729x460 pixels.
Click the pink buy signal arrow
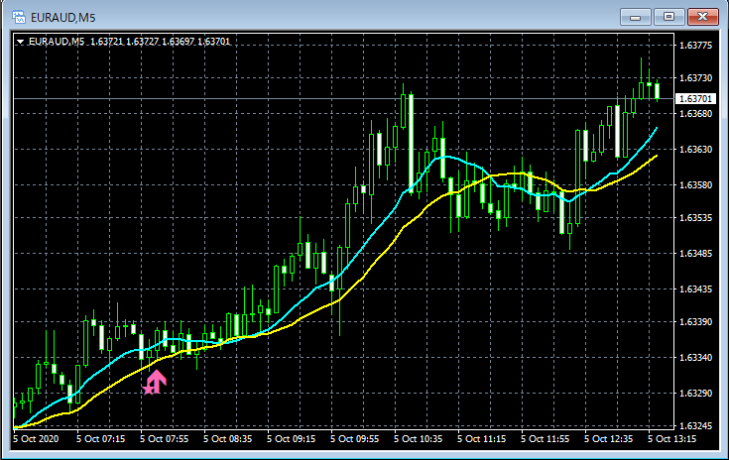coord(157,381)
